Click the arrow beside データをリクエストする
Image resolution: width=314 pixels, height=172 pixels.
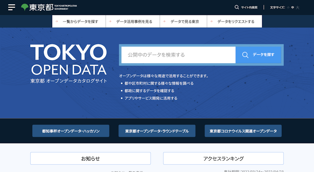point(212,21)
